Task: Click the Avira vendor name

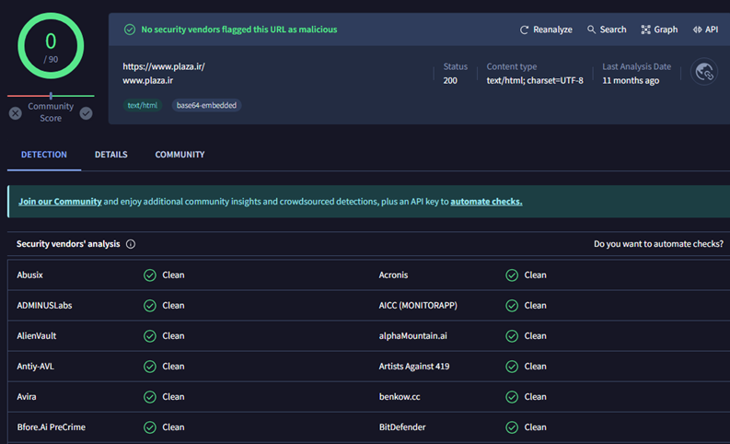Action: coord(27,397)
